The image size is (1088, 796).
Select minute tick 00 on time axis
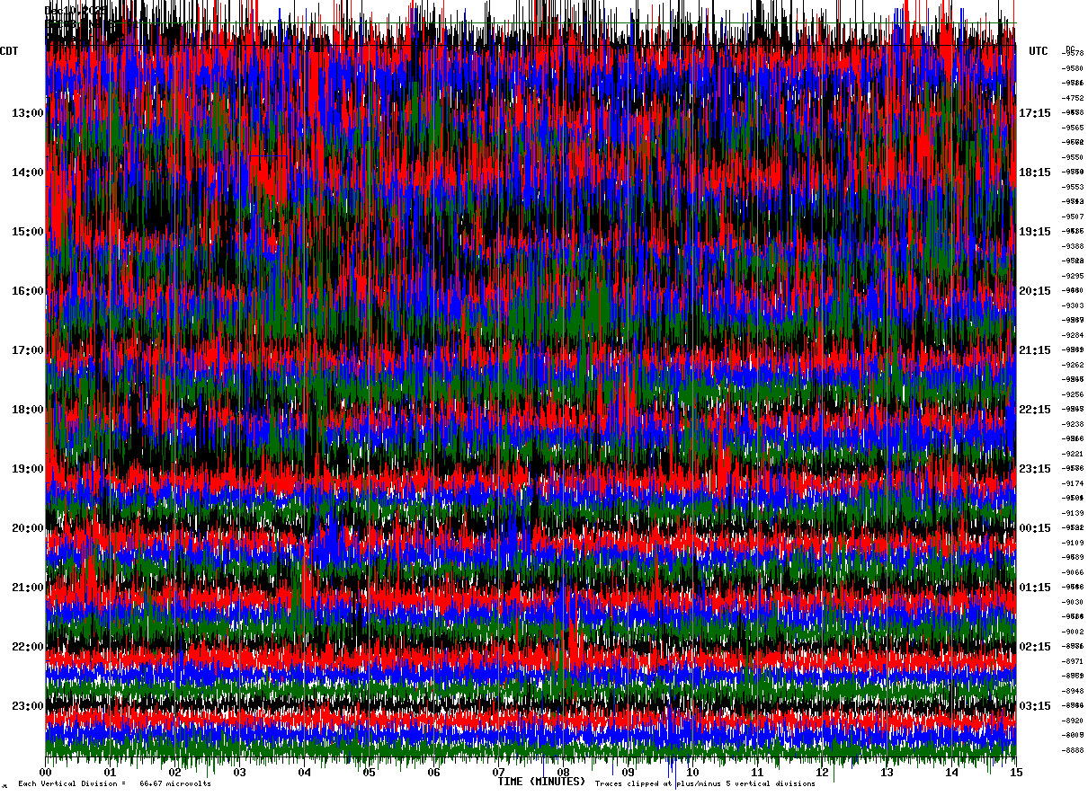[46, 772]
